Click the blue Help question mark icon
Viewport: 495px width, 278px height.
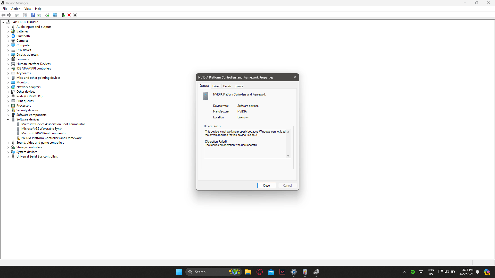pos(33,15)
